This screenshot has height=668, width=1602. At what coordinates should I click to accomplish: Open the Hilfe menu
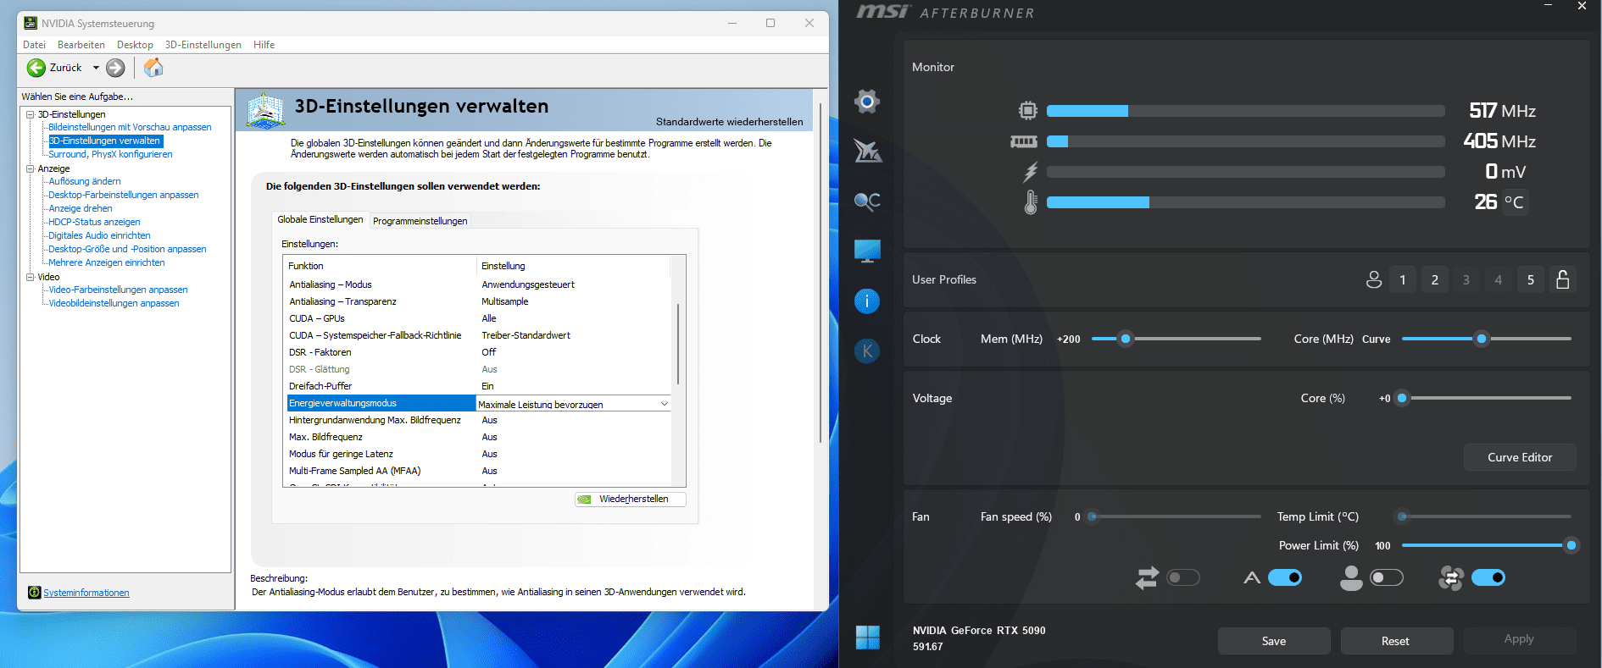[264, 45]
